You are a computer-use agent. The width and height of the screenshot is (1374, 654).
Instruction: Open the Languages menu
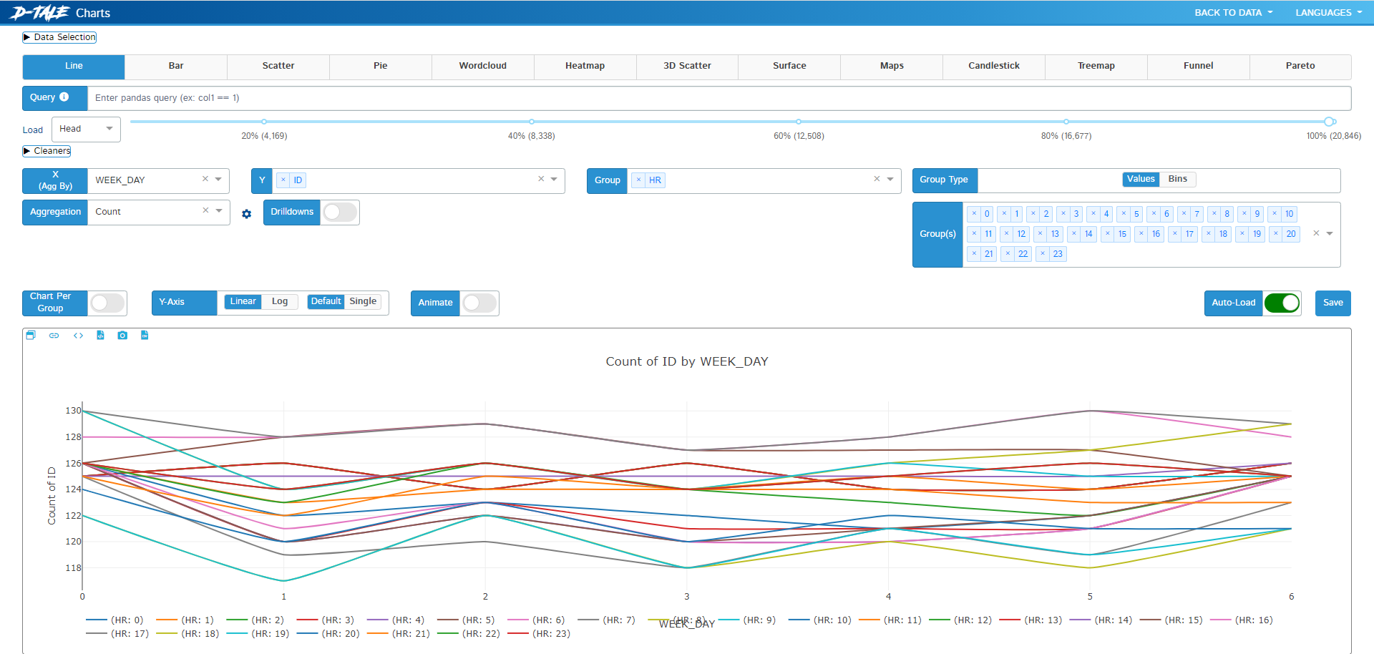[1328, 12]
